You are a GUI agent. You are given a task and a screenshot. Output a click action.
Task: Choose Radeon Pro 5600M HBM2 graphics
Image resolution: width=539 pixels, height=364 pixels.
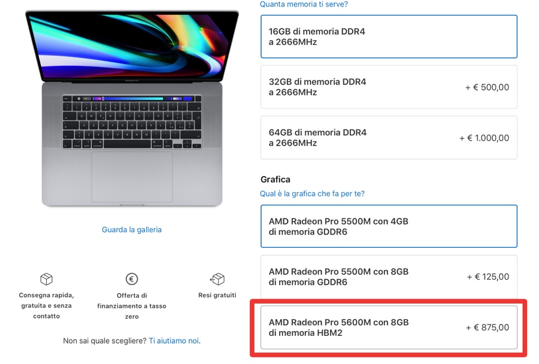coord(389,327)
